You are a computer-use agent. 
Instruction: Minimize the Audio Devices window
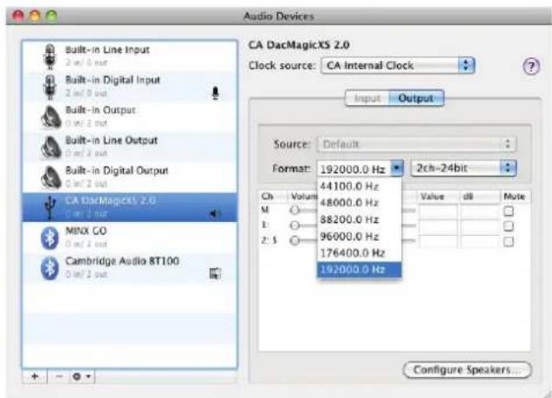(35, 16)
